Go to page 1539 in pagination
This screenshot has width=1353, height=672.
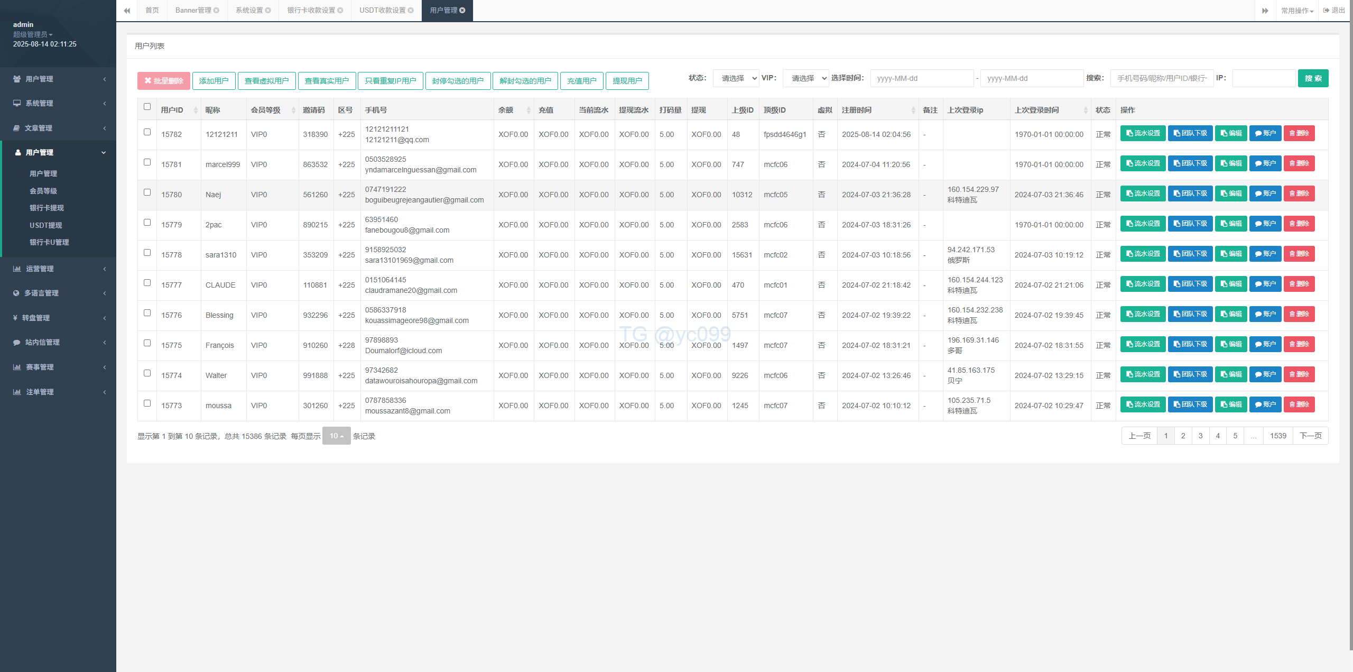pyautogui.click(x=1278, y=436)
